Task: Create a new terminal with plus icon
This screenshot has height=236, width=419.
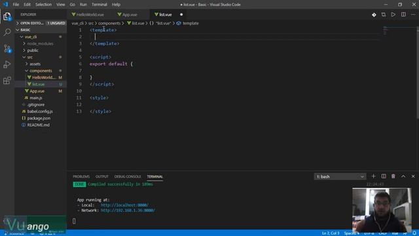Action: coord(374,176)
